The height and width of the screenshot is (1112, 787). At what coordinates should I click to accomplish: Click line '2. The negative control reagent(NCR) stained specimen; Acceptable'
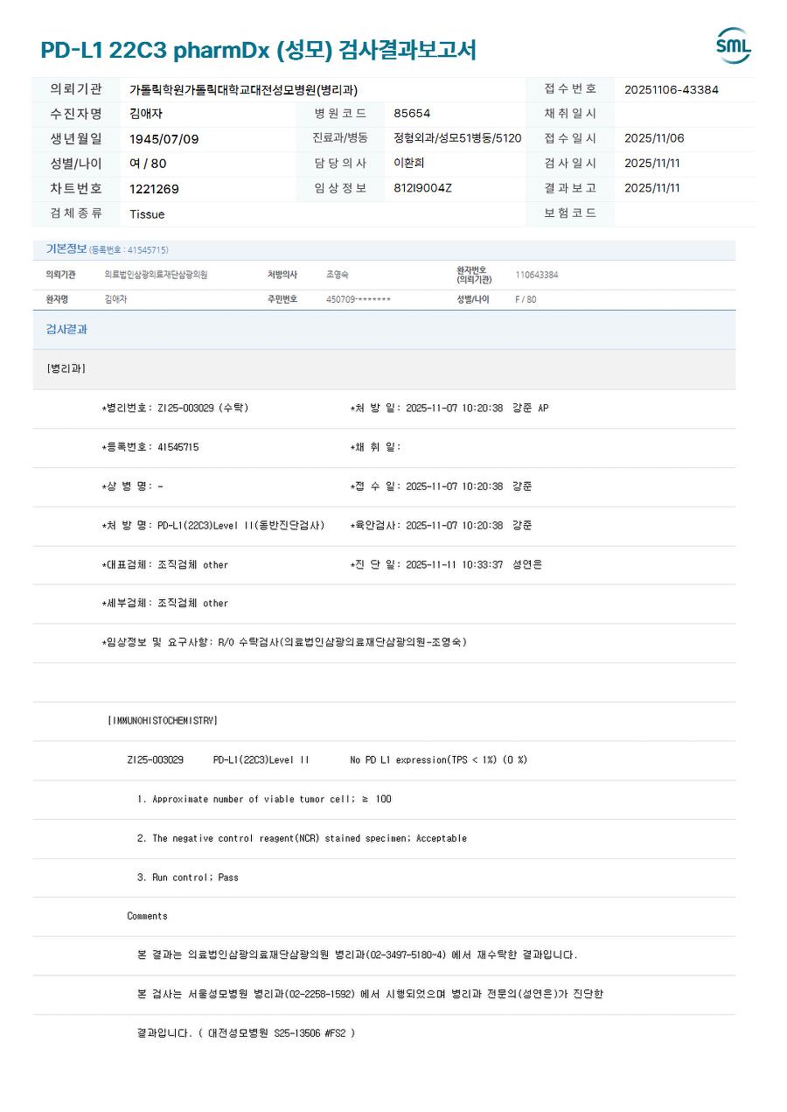tap(302, 839)
